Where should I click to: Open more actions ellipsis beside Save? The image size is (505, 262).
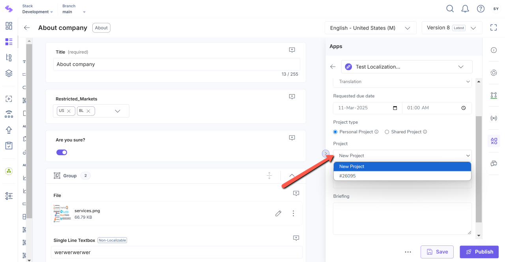[x=408, y=252]
